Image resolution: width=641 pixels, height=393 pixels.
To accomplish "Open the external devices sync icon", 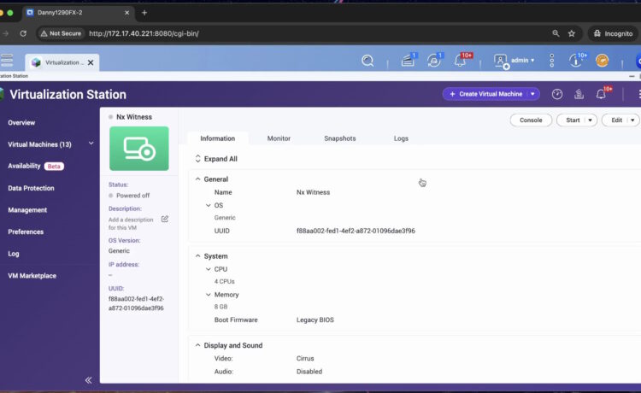I will pos(433,61).
